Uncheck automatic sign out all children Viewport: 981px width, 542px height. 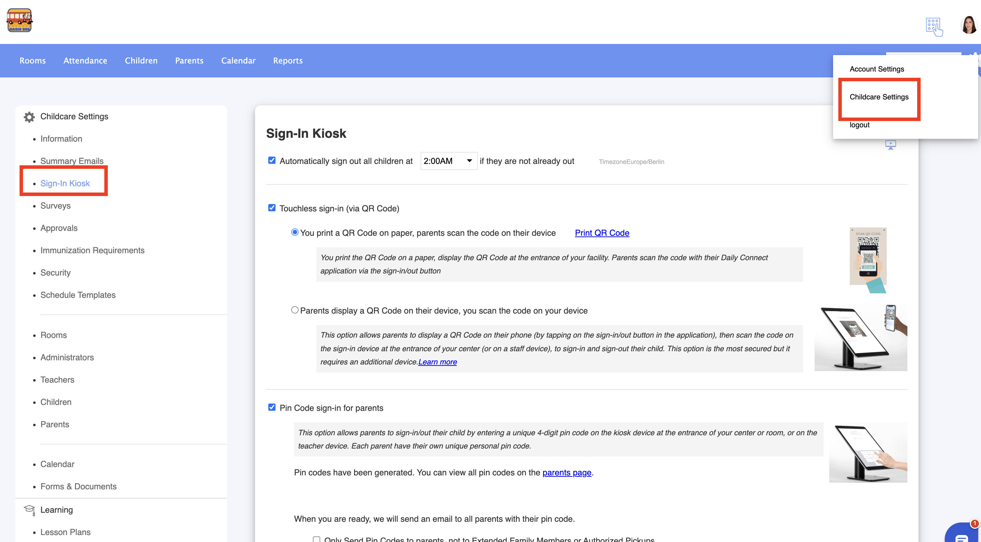(x=271, y=161)
